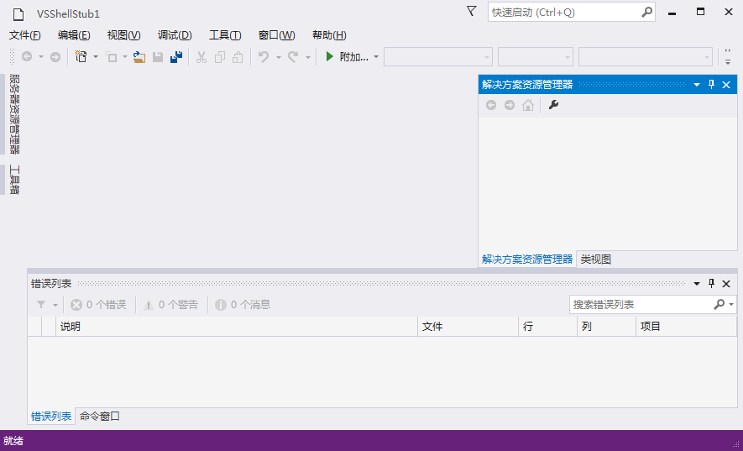
Task: Close the Solution Explorer panel
Action: click(726, 85)
